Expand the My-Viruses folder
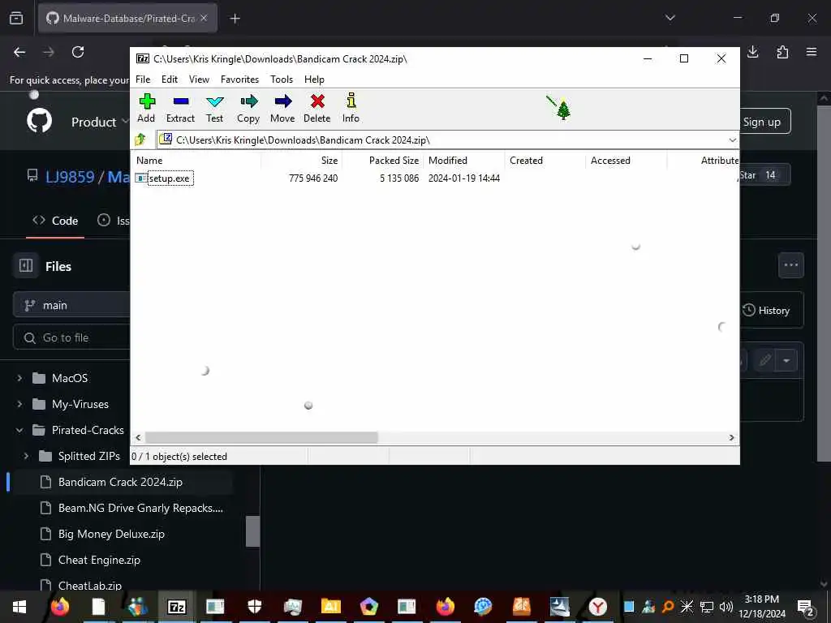The height and width of the screenshot is (623, 831). pos(19,404)
